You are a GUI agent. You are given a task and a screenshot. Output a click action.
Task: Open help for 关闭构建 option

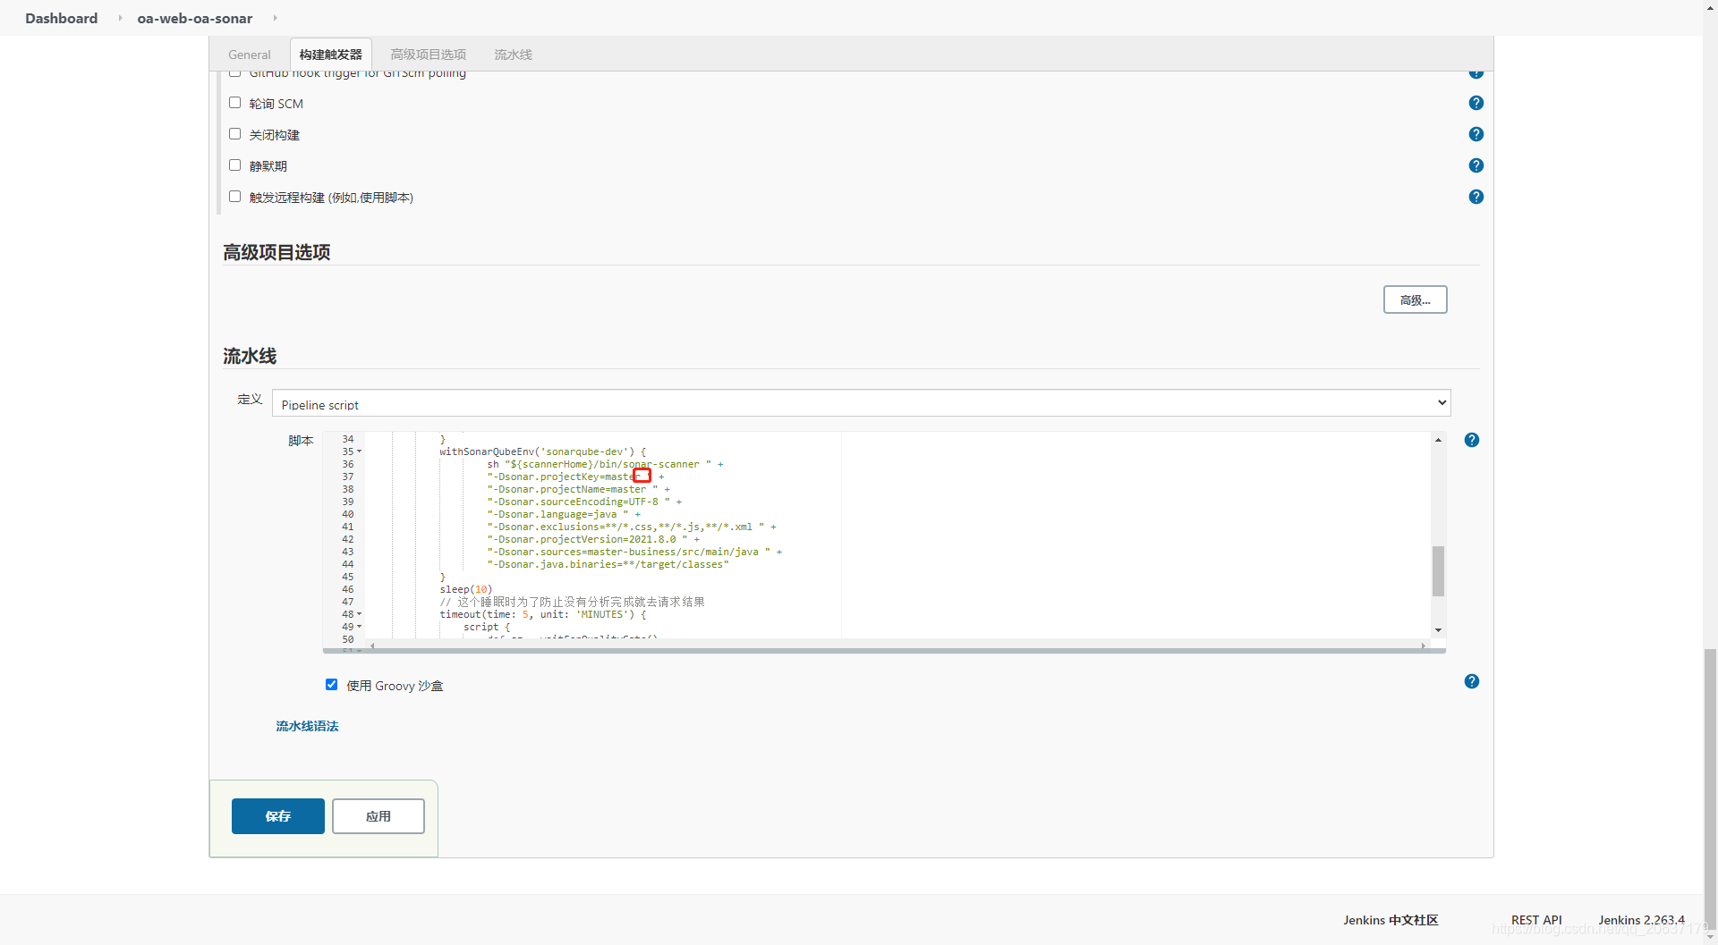1476,134
